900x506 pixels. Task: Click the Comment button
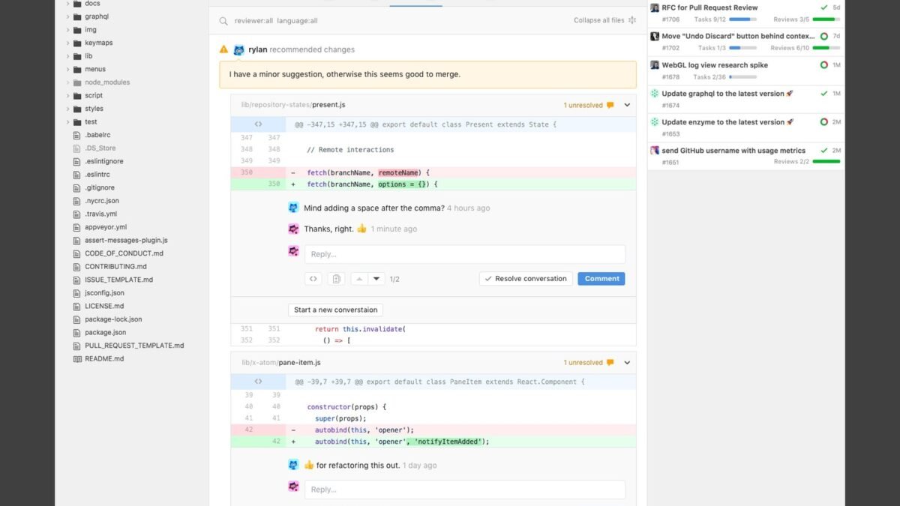pos(601,279)
